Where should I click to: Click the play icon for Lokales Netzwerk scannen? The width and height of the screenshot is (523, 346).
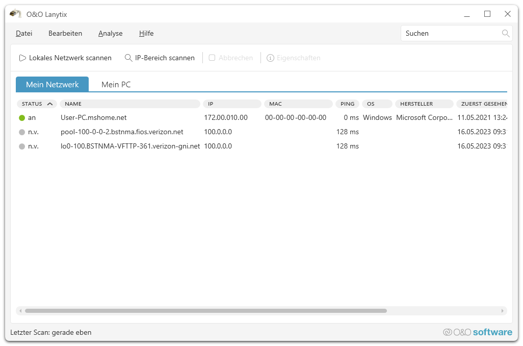[x=22, y=58]
